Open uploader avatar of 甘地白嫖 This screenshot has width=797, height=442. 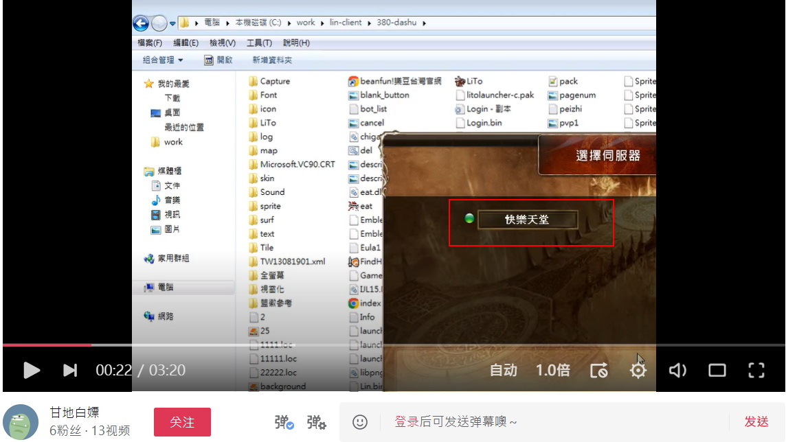pyautogui.click(x=21, y=421)
